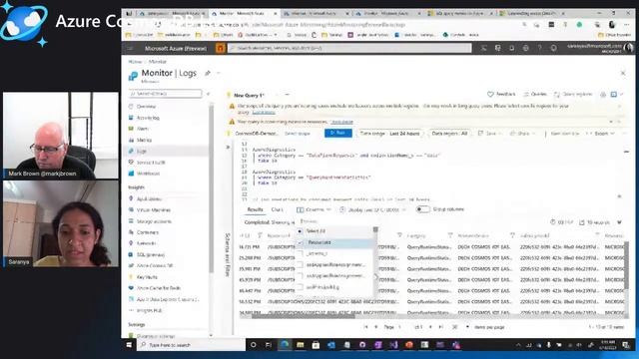Screen dimensions: 639x359
Task: Check the fourth column option checkbox
Action: [x=301, y=265]
